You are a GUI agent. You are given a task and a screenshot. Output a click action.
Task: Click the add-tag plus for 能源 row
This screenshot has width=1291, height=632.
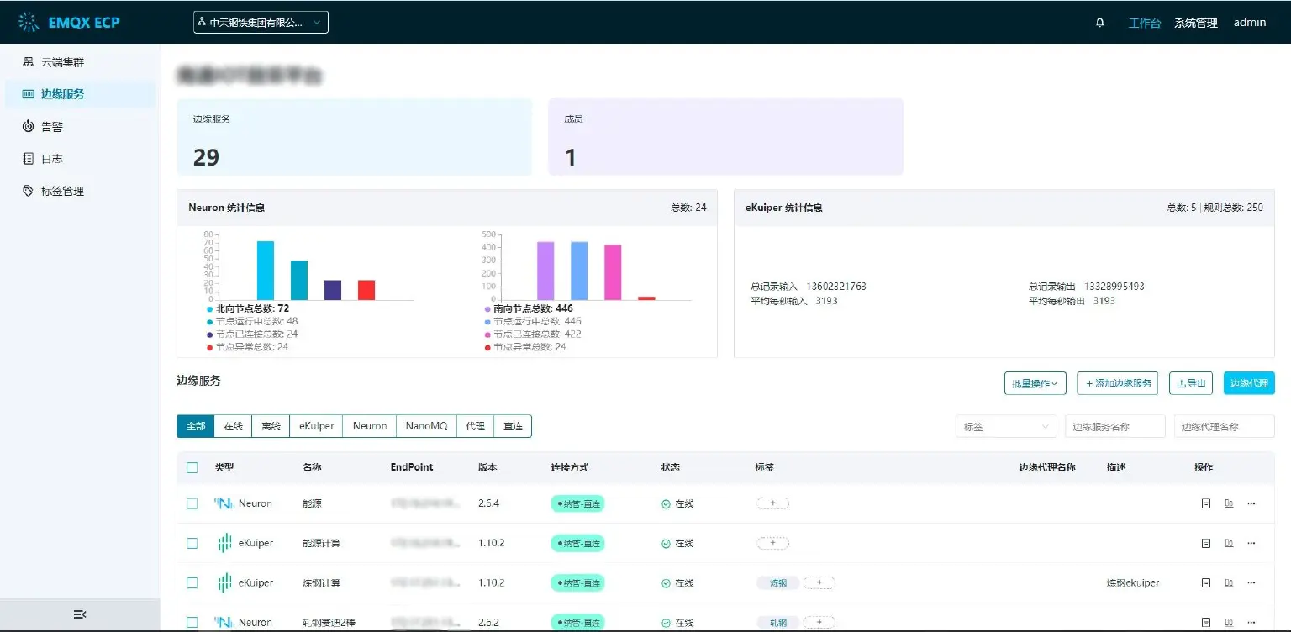(772, 503)
